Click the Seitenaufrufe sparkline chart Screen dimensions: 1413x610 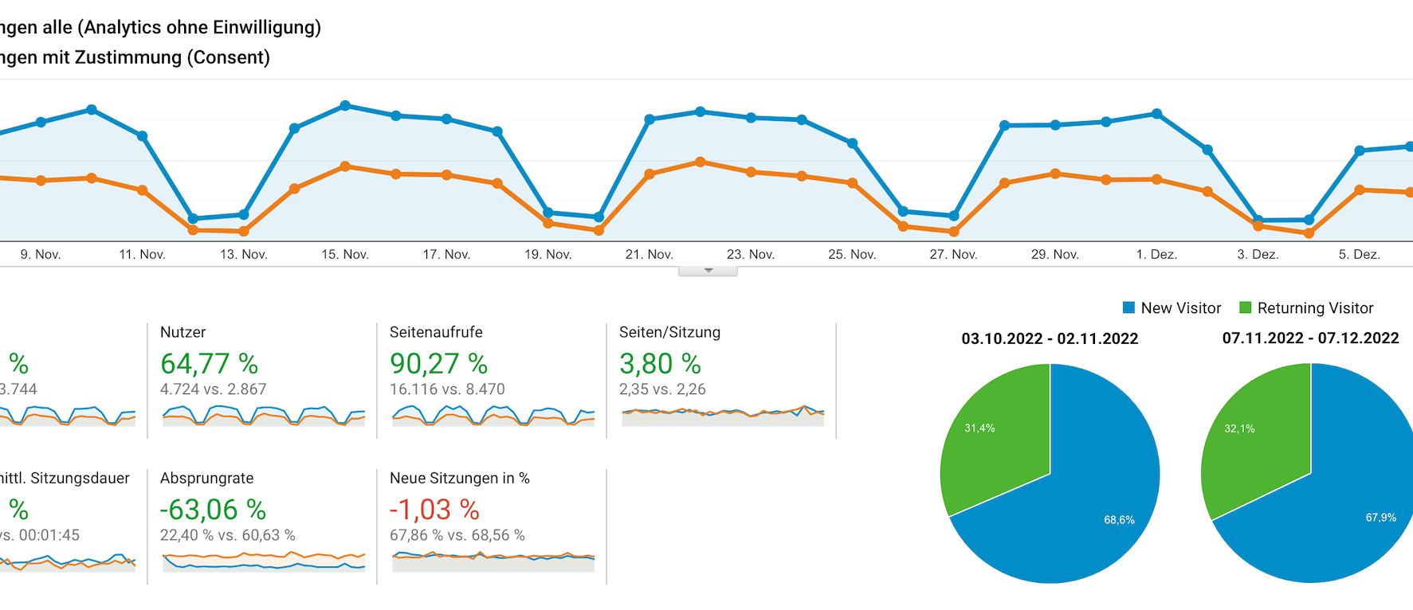click(x=493, y=415)
